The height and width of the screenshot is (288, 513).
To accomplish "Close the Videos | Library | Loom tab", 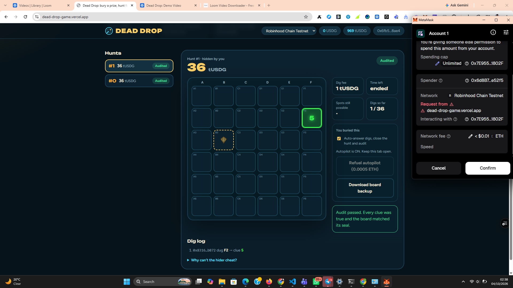I will [68, 5].
